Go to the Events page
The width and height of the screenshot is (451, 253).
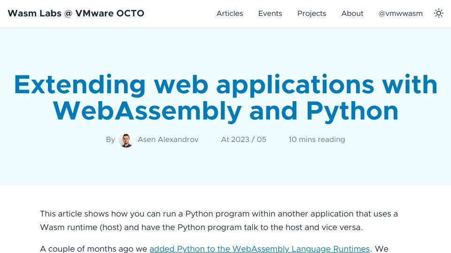[x=270, y=14]
